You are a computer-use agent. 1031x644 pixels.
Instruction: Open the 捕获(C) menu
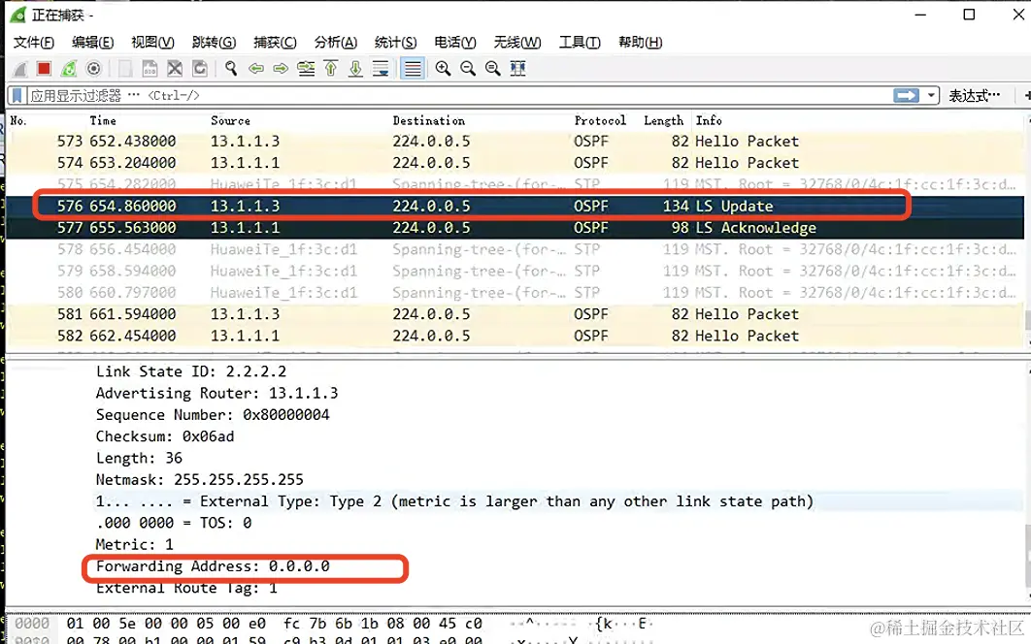click(275, 42)
